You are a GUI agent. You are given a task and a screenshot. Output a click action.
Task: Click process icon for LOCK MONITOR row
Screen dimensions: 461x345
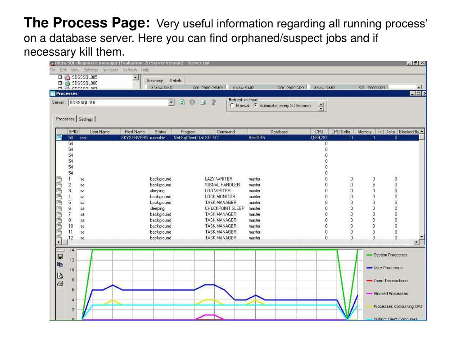click(59, 197)
